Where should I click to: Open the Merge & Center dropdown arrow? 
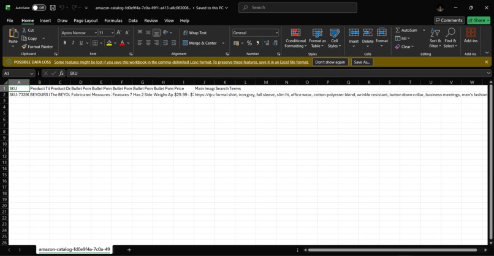pos(223,43)
